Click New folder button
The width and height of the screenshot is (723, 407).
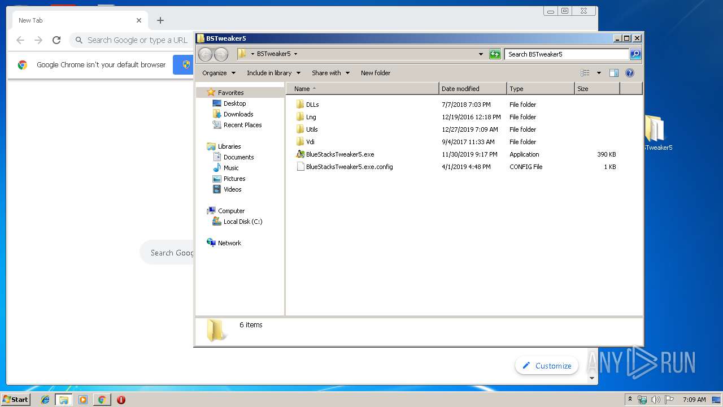(376, 73)
